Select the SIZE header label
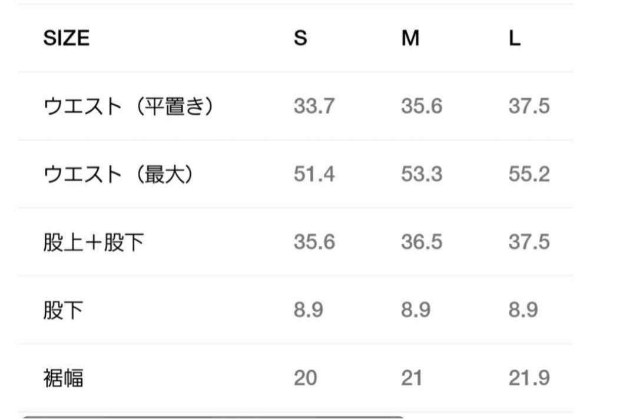The width and height of the screenshot is (636, 419). [66, 38]
